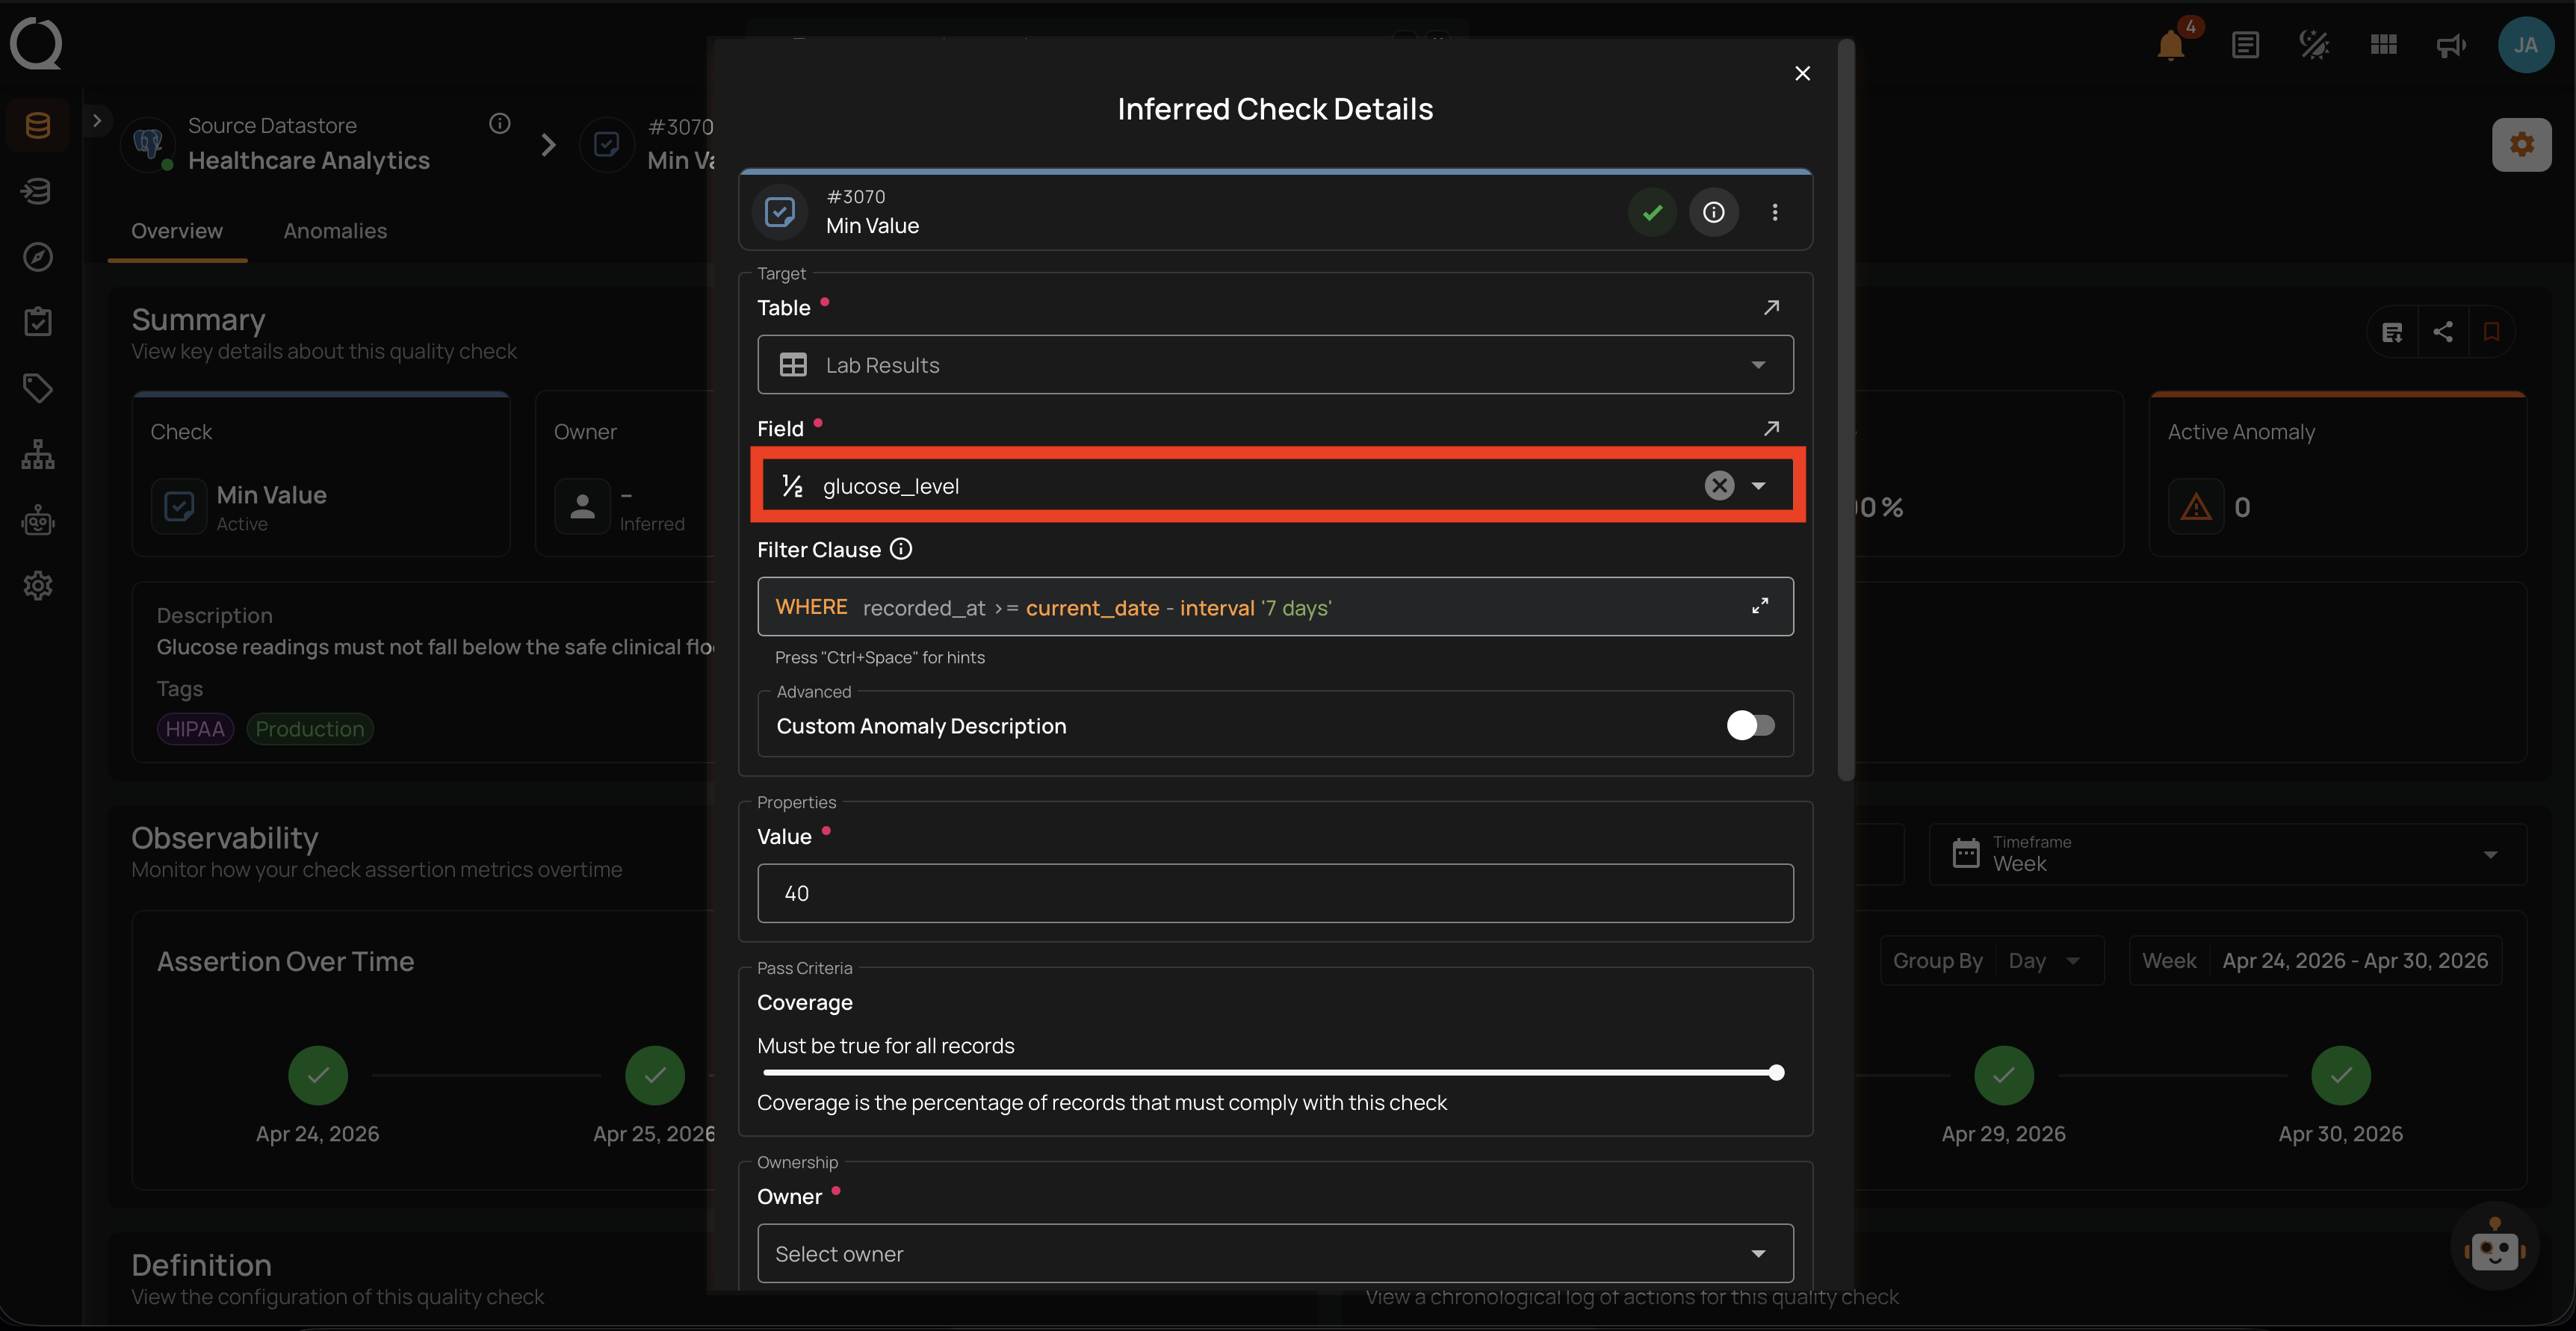Viewport: 2576px width, 1331px height.
Task: Select the datastore icon in sidebar
Action: coord(38,125)
